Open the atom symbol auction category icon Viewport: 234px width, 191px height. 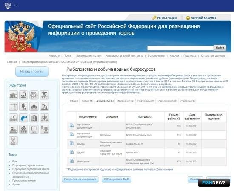pos(34,95)
